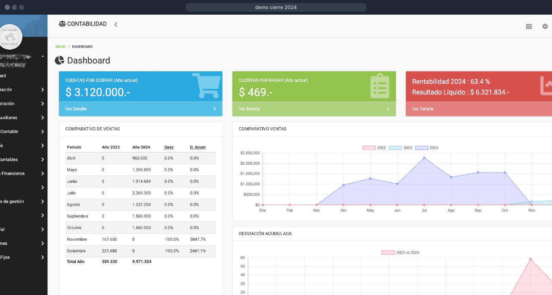This screenshot has height=295, width=552.
Task: Click the Dashboard pie chart icon
Action: point(60,60)
